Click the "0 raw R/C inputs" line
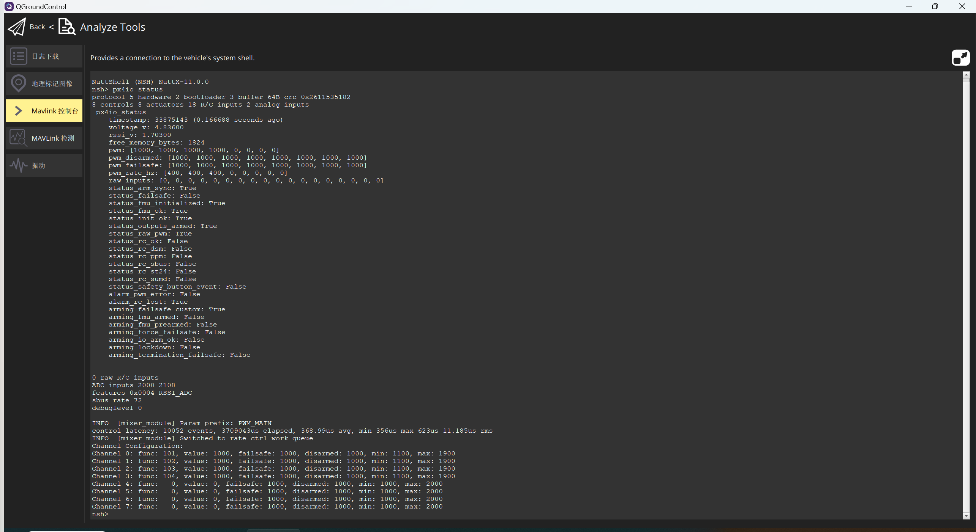This screenshot has height=532, width=976. (x=125, y=378)
